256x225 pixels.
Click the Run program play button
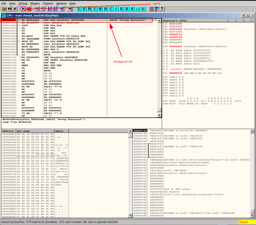24,9
